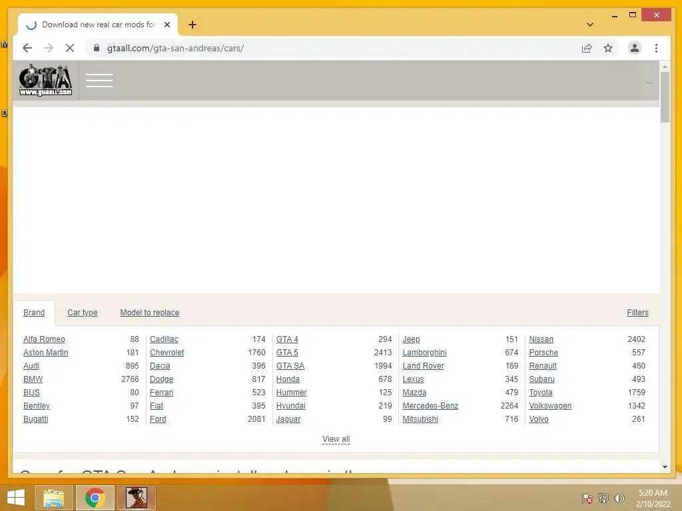Open Jaguar brand link

pyautogui.click(x=288, y=419)
